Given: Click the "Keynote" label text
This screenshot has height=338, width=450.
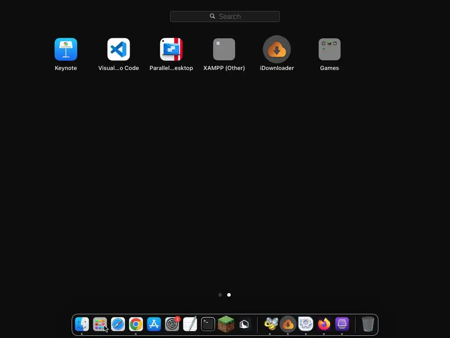Looking at the screenshot, I should pyautogui.click(x=66, y=68).
